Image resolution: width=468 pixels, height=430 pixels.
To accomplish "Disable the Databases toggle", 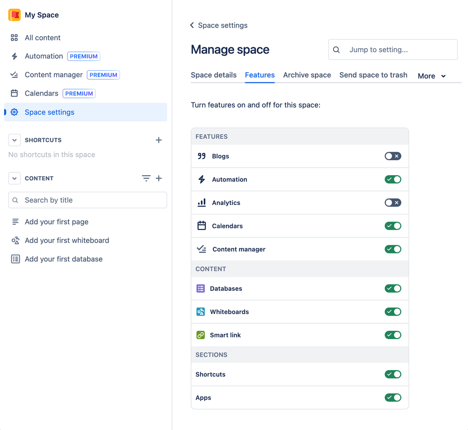I will [393, 289].
